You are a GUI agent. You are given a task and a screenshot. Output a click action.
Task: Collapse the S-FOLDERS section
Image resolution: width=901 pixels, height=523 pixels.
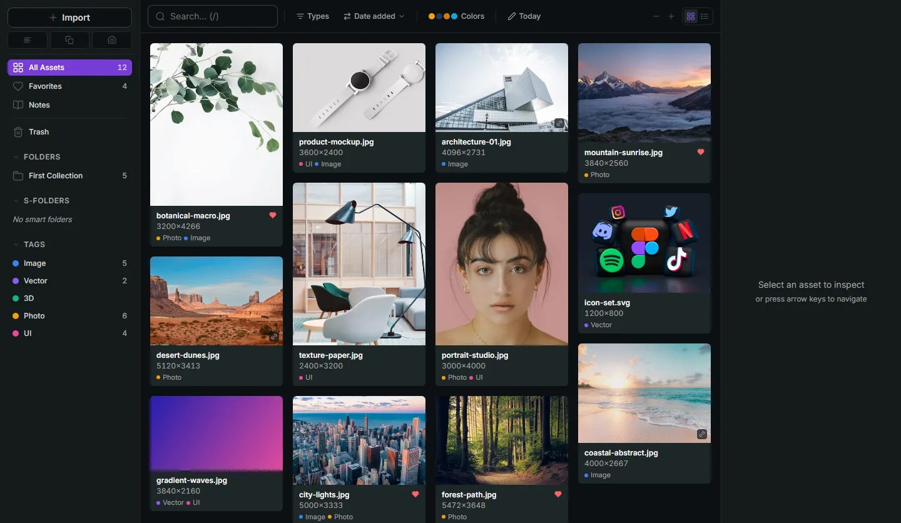point(41,201)
